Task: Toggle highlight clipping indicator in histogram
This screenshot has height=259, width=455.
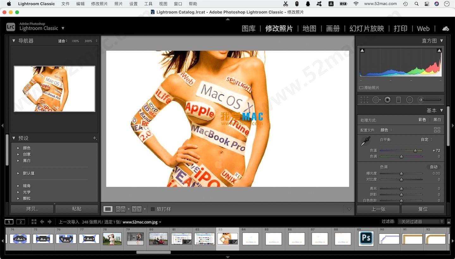Action: coord(439,50)
